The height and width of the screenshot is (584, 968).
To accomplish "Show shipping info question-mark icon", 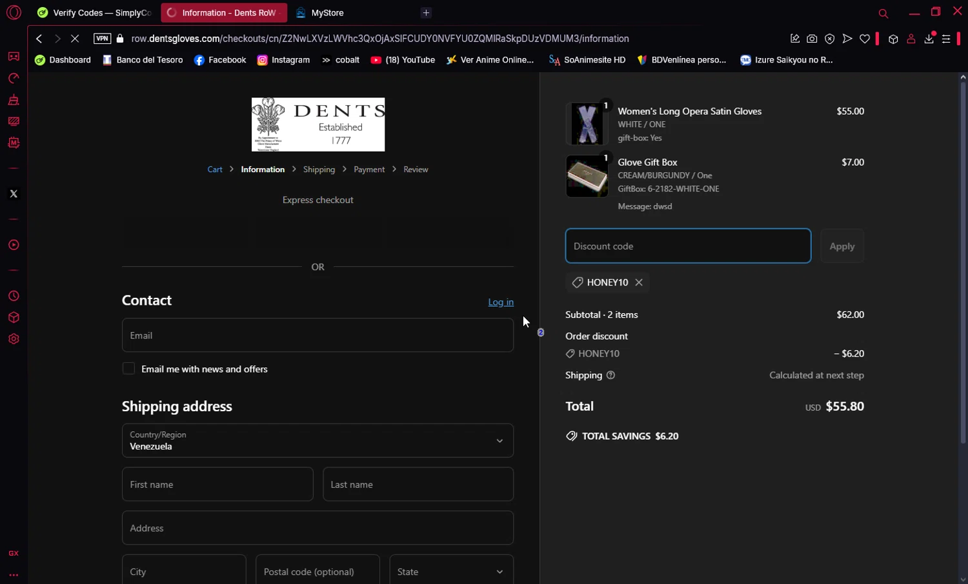I will [610, 375].
